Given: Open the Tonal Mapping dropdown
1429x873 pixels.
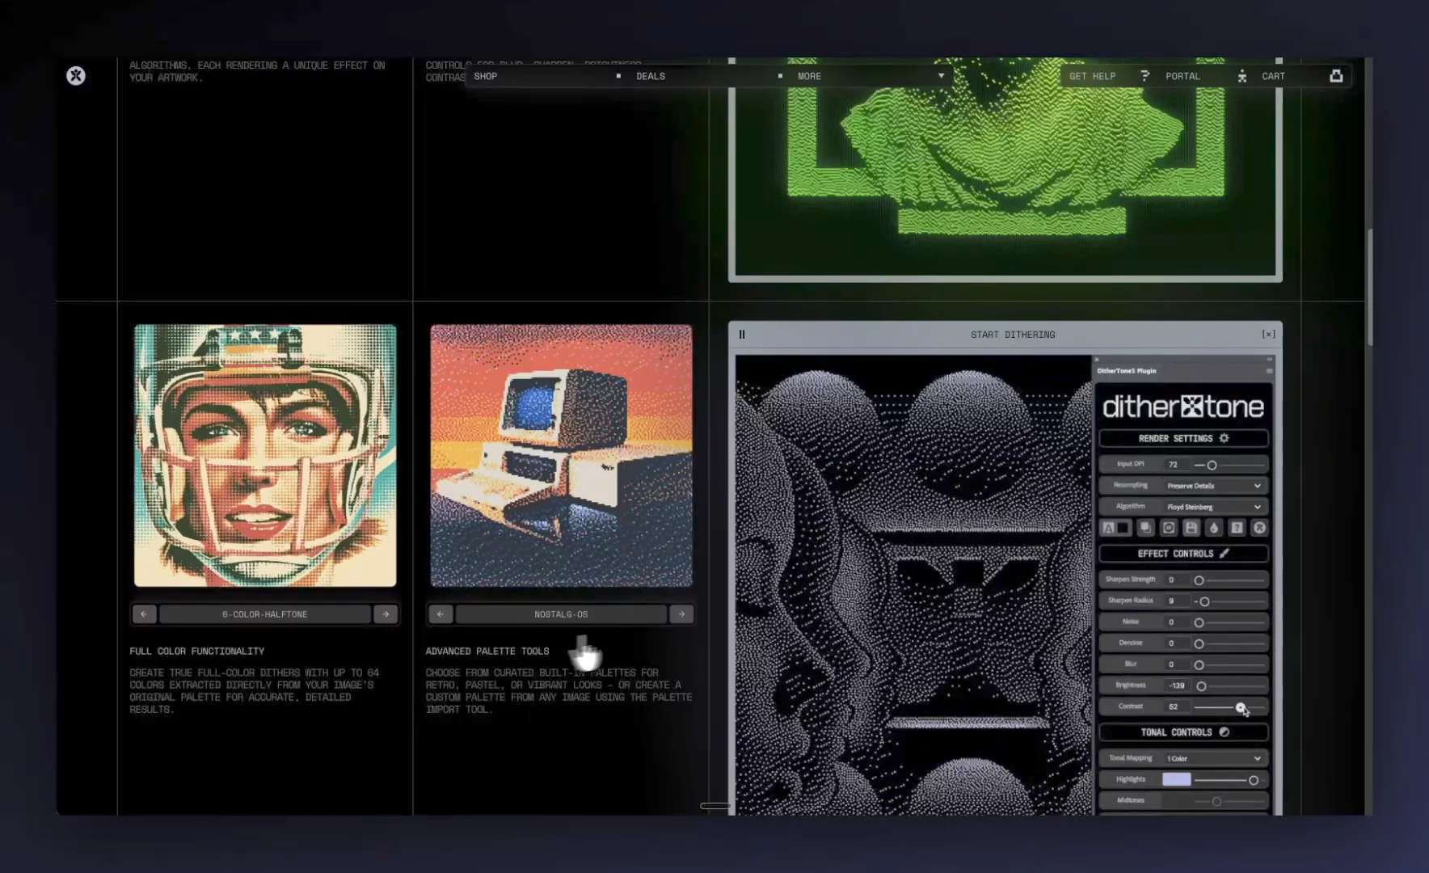Looking at the screenshot, I should 1213,758.
